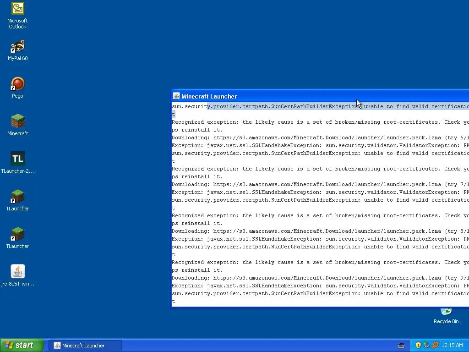This screenshot has width=469, height=352.
Task: Click the log line ending with (try 6/
Action: click(320, 137)
